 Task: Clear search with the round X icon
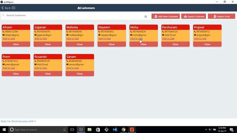coord(146,17)
